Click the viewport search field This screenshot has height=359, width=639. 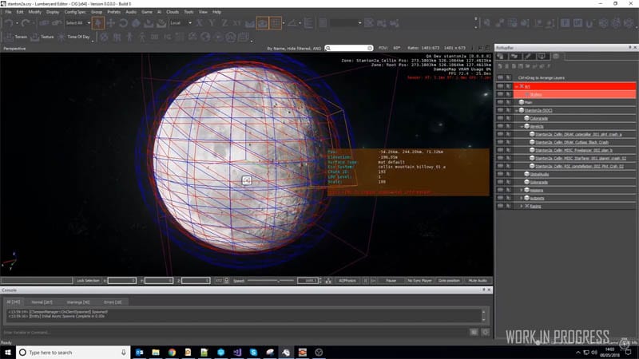pyautogui.click(x=349, y=48)
